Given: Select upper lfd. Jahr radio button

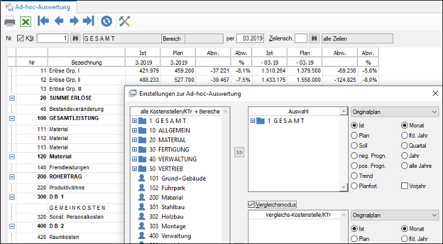Looking at the screenshot, I should [404, 136].
